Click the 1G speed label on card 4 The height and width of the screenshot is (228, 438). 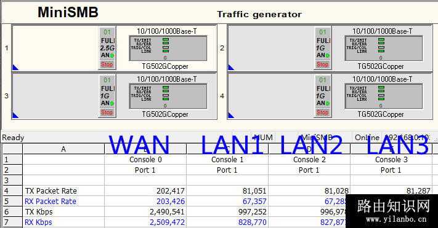(320, 96)
